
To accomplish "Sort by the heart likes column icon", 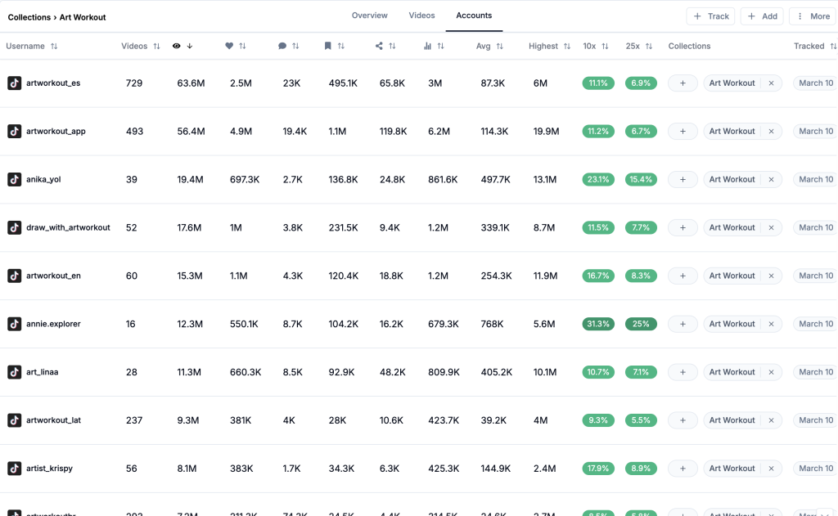I will point(229,47).
